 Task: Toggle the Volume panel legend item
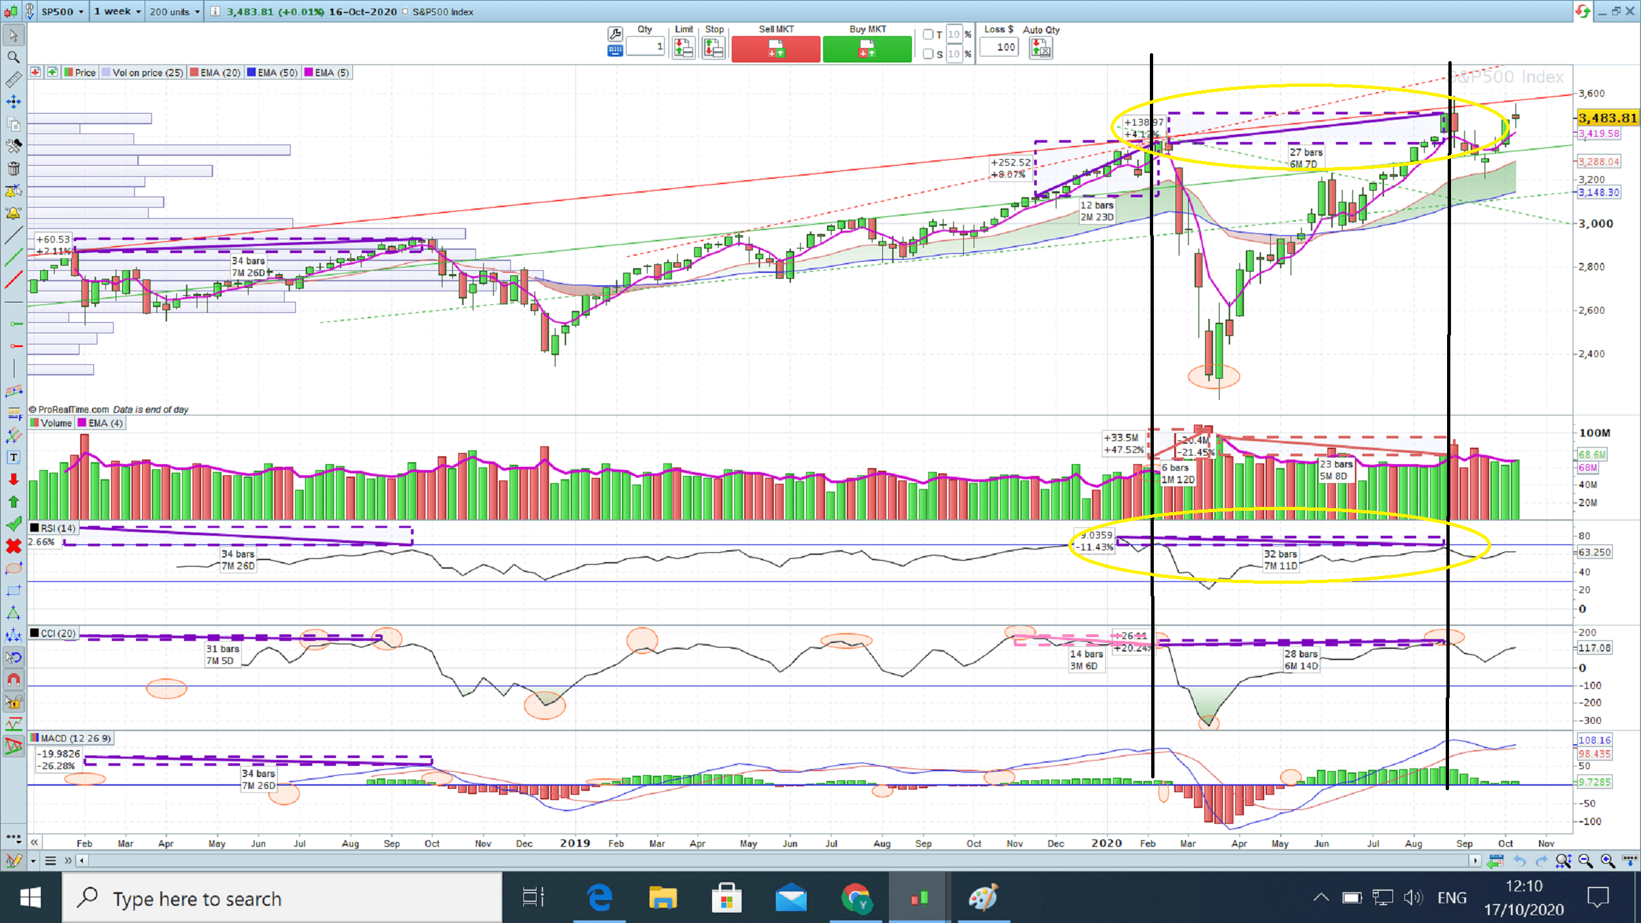(51, 423)
